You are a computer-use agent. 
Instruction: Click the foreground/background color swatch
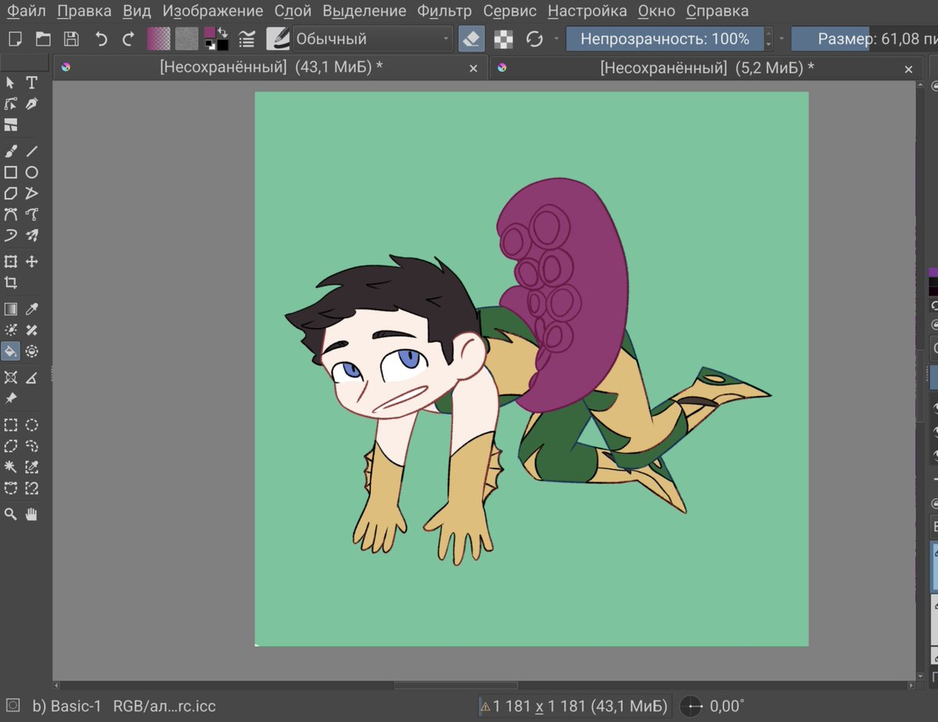coord(216,38)
